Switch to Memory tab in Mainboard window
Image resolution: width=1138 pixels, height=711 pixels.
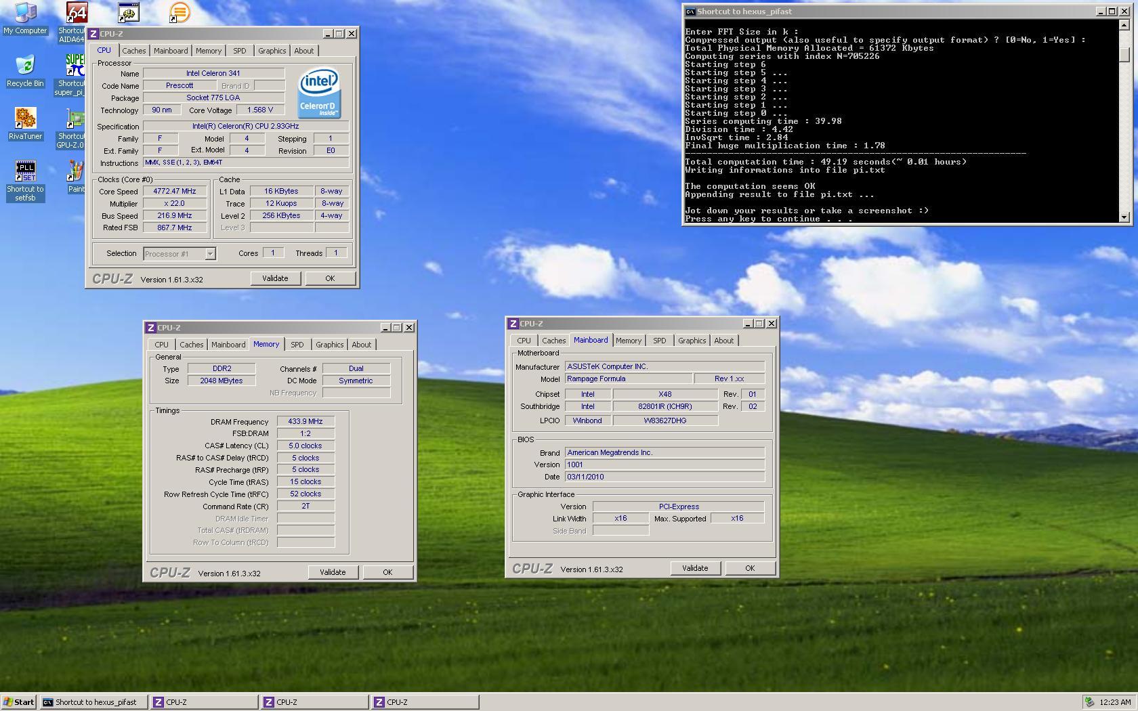point(629,341)
